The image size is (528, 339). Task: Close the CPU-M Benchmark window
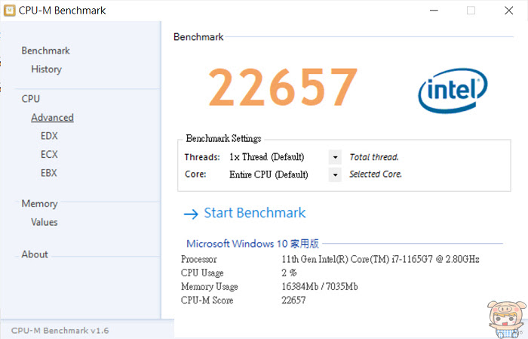coord(509,11)
